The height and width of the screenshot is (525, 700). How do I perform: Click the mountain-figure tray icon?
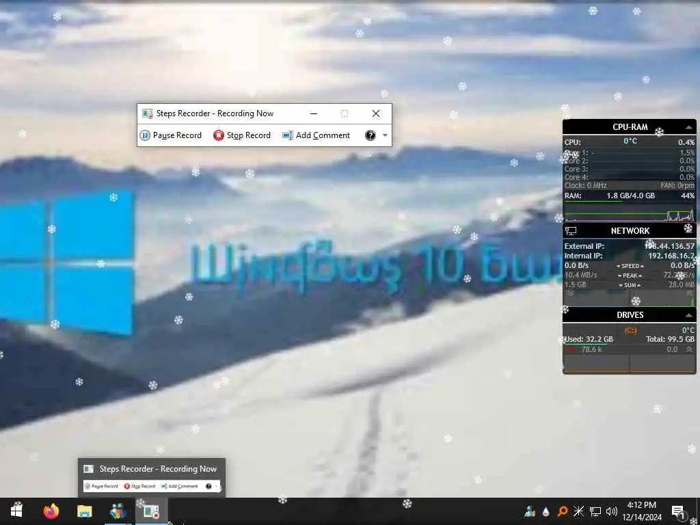coord(530,511)
